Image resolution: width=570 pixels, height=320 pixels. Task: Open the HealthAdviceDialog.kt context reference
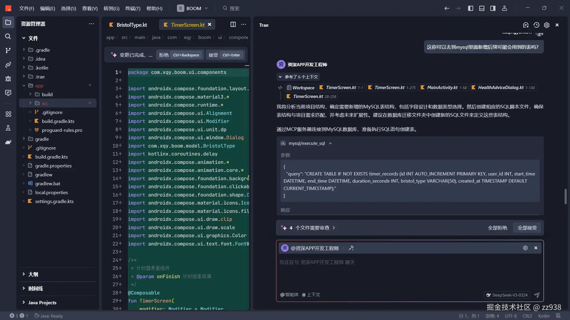503,88
